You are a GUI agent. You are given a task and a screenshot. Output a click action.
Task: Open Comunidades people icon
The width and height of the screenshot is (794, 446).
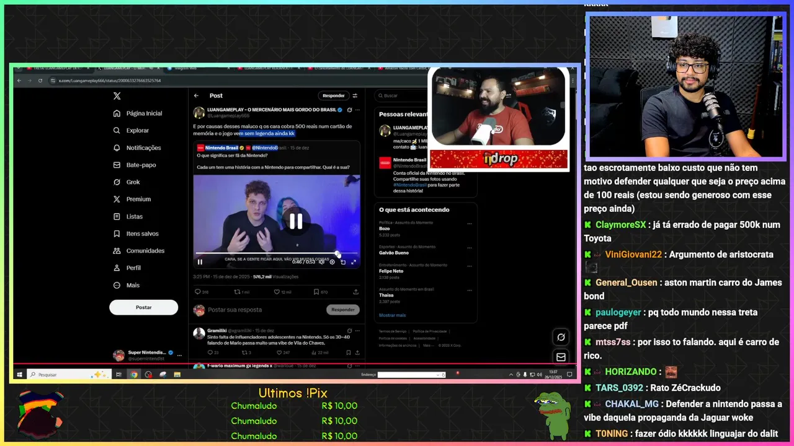[x=117, y=251]
